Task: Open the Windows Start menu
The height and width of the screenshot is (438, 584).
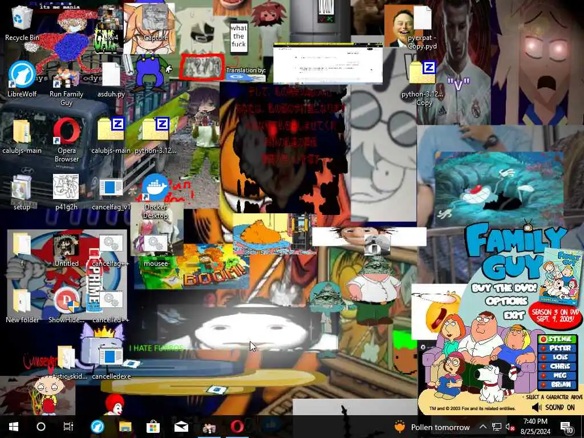Action: [14, 427]
